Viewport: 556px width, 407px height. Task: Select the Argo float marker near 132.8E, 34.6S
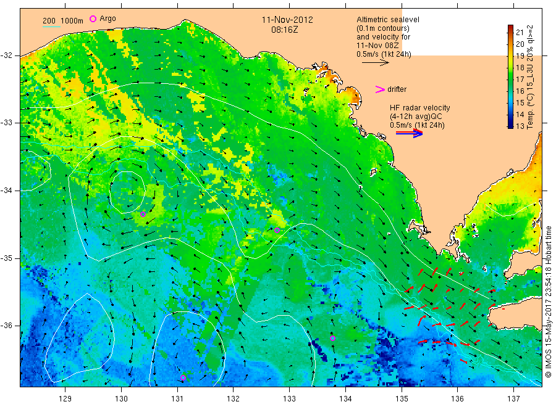pyautogui.click(x=277, y=231)
